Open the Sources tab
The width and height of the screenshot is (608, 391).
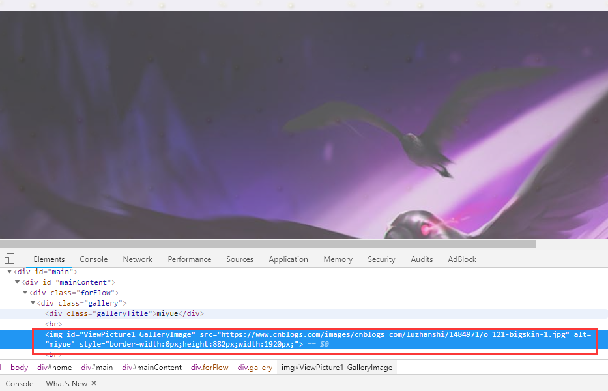coord(240,259)
